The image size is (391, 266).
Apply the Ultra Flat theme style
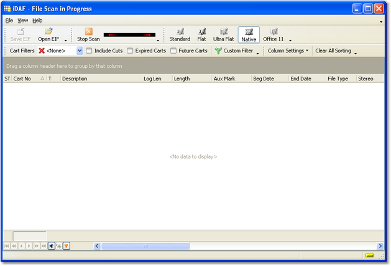coord(223,35)
